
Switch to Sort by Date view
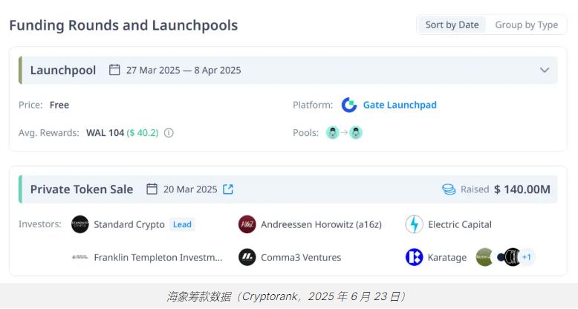click(452, 25)
